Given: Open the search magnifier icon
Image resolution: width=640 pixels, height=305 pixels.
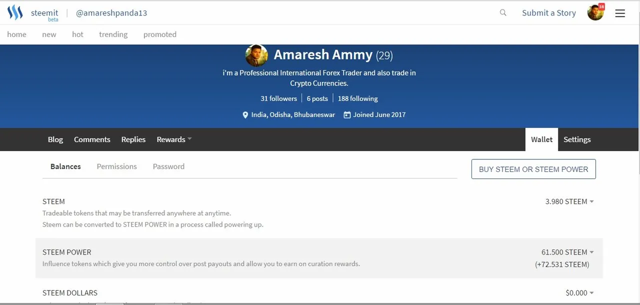Looking at the screenshot, I should pyautogui.click(x=503, y=13).
